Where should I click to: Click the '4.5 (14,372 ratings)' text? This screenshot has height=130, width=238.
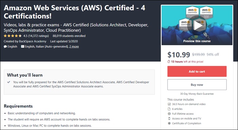(36, 36)
